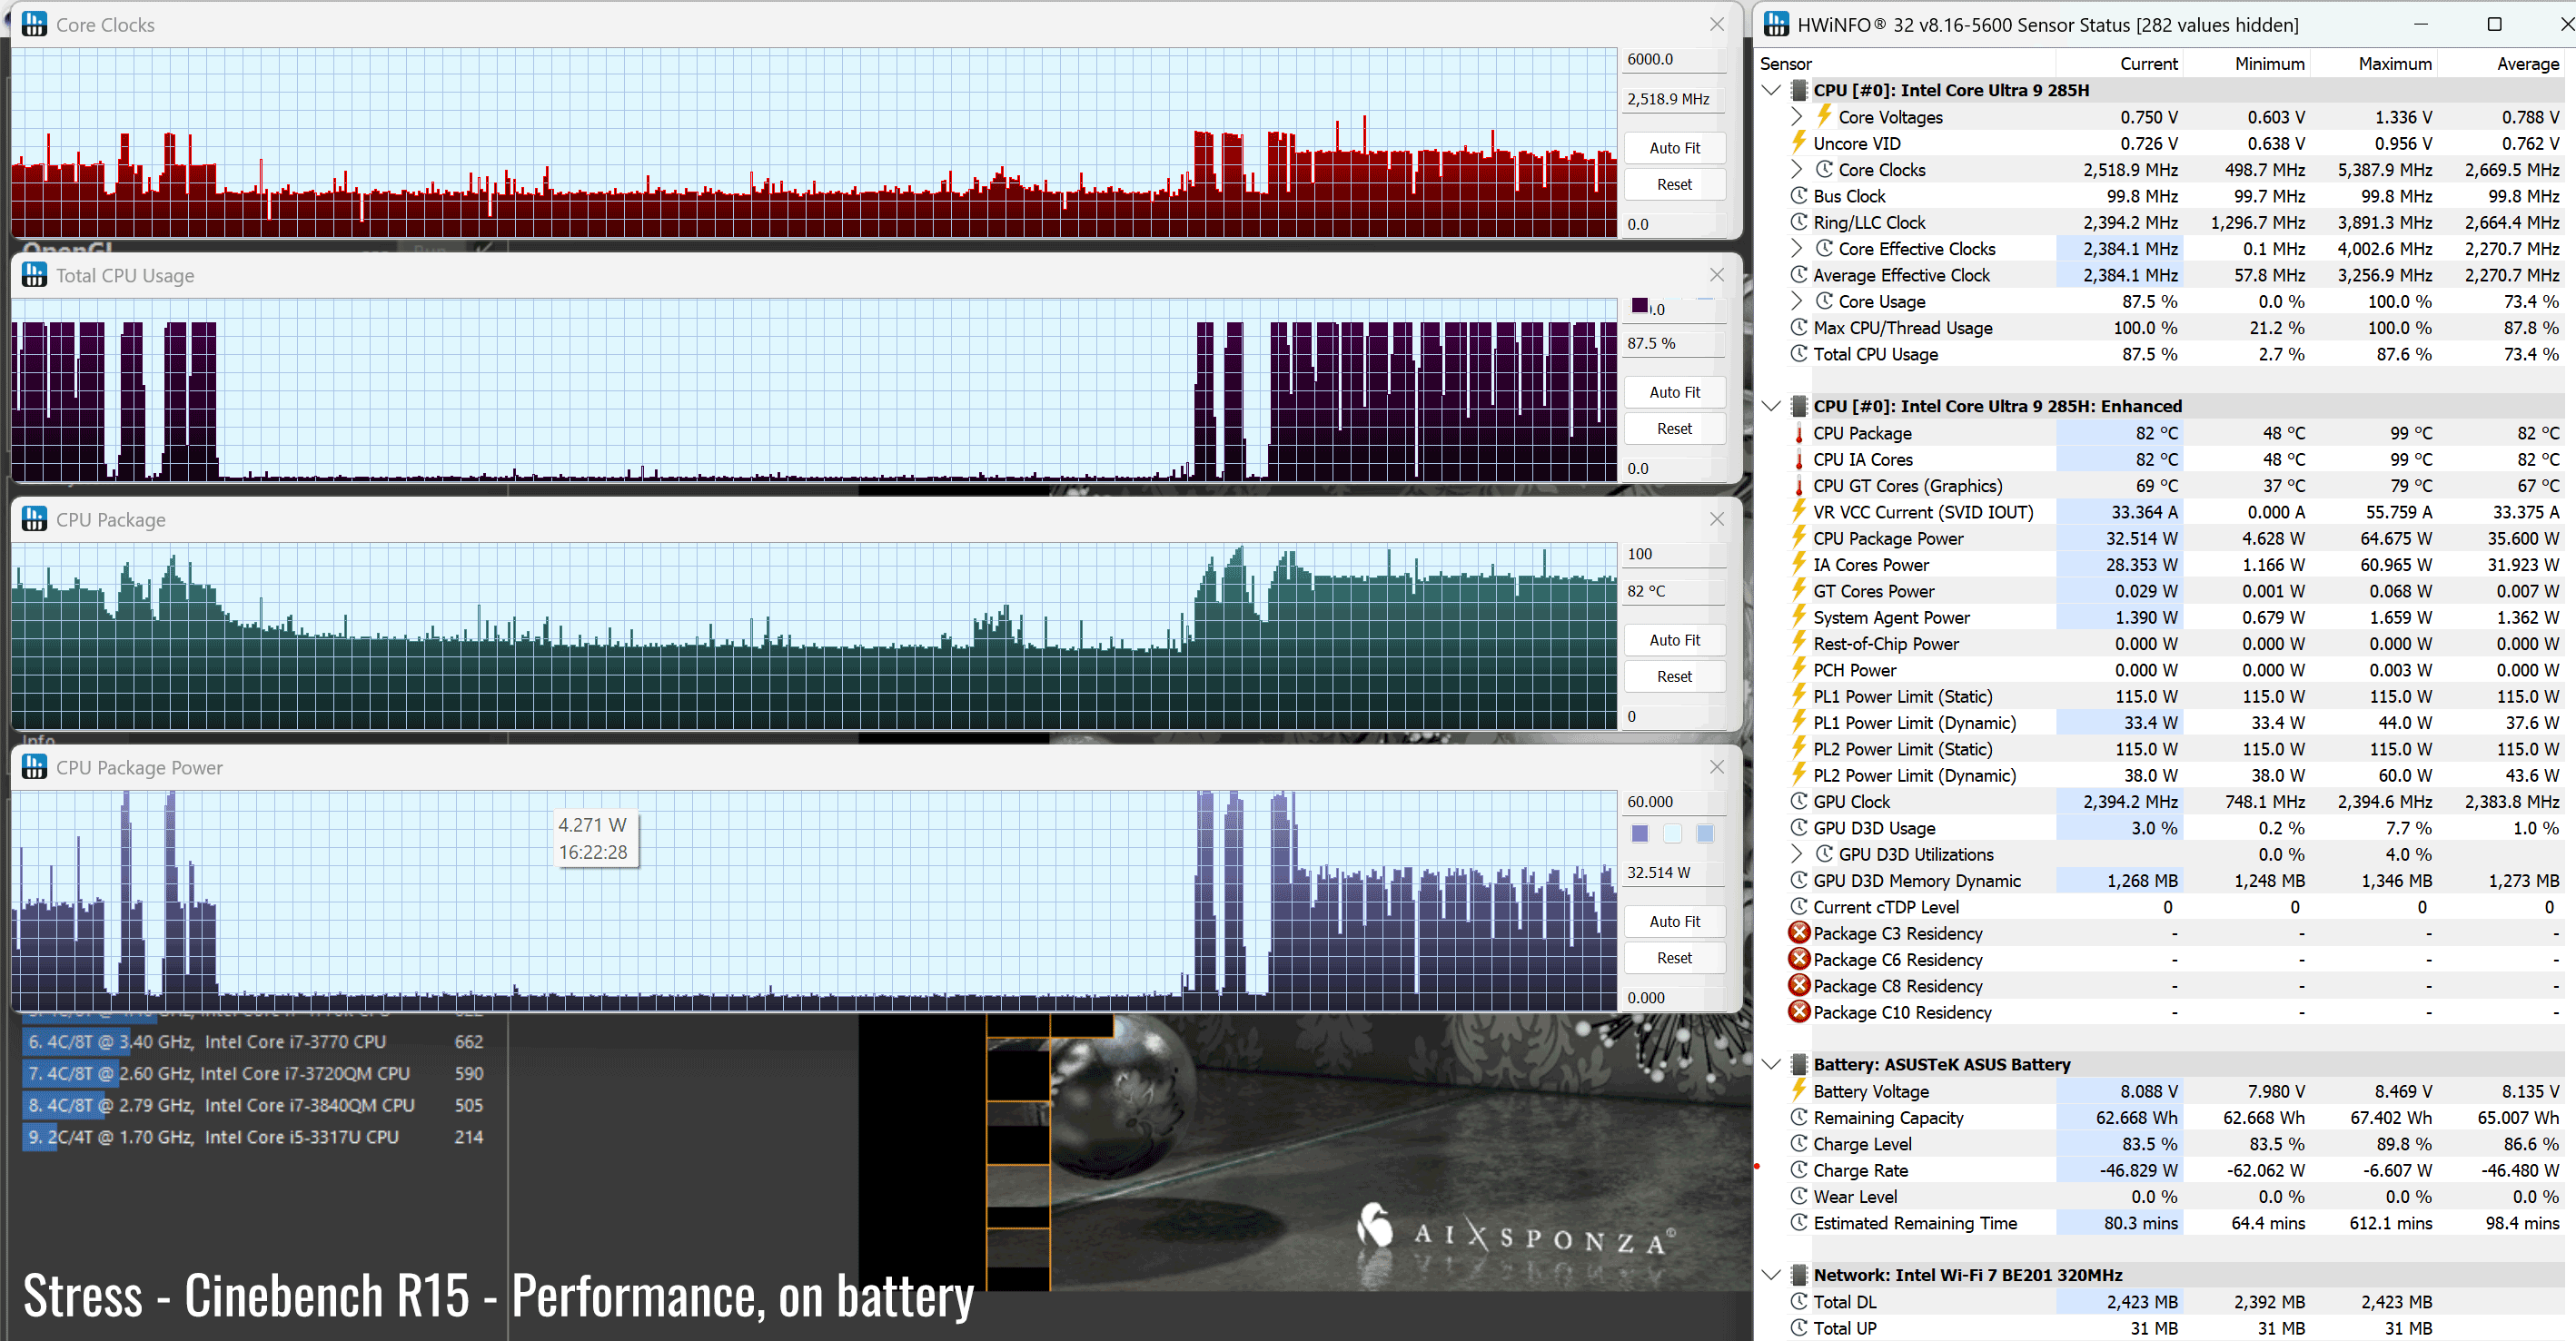The width and height of the screenshot is (2576, 1341).
Task: Collapse the Network Intel Wi-Fi 7 BE201 group
Action: (1771, 1275)
